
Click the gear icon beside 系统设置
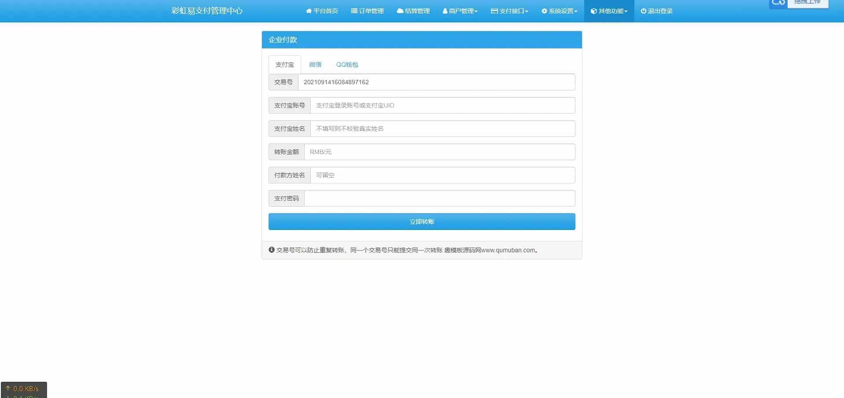tap(544, 11)
